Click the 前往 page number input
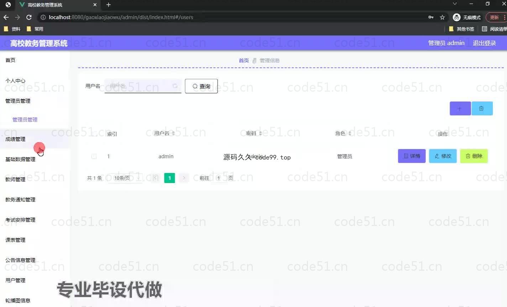Image resolution: width=507 pixels, height=307 pixels. coord(219,178)
